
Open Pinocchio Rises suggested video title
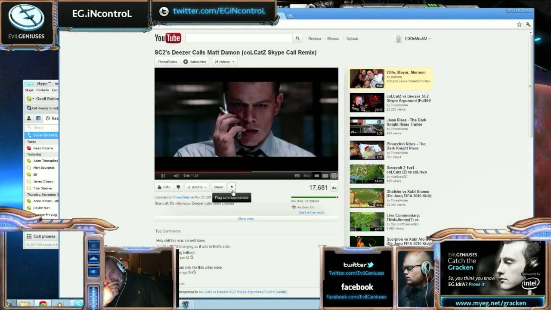coord(406,146)
